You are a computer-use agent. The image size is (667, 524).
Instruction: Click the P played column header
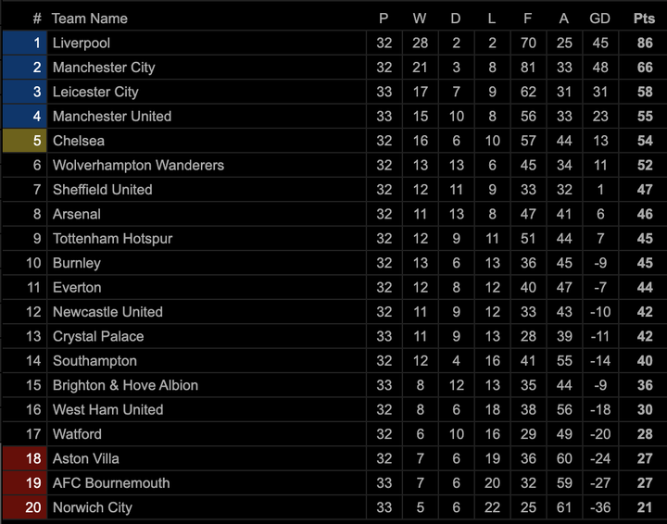coord(384,19)
